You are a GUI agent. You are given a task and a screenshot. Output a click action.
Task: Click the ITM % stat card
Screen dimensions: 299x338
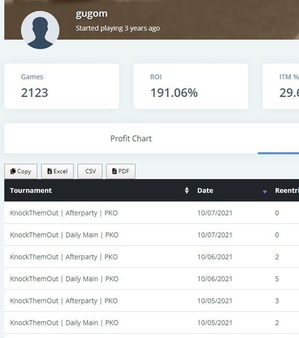pyautogui.click(x=281, y=86)
